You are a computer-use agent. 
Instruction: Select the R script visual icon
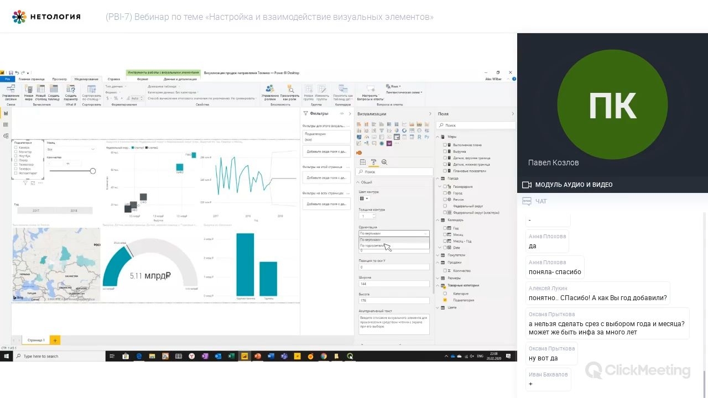coord(419,137)
